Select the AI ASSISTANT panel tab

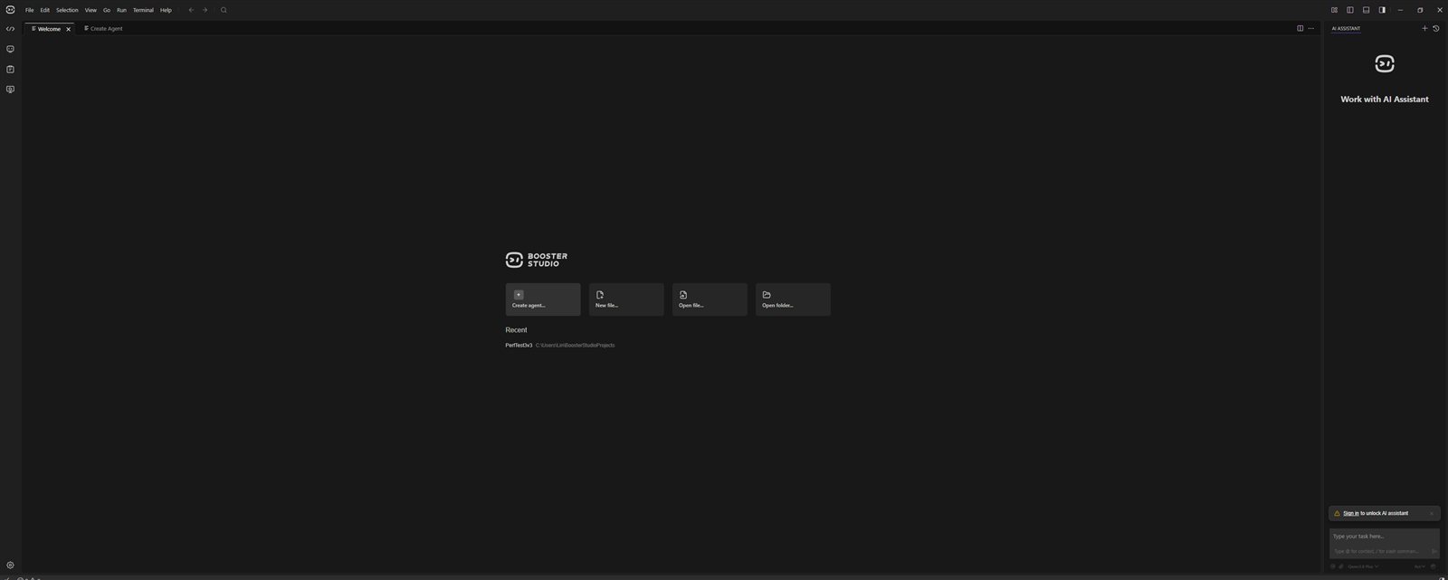pyautogui.click(x=1346, y=28)
